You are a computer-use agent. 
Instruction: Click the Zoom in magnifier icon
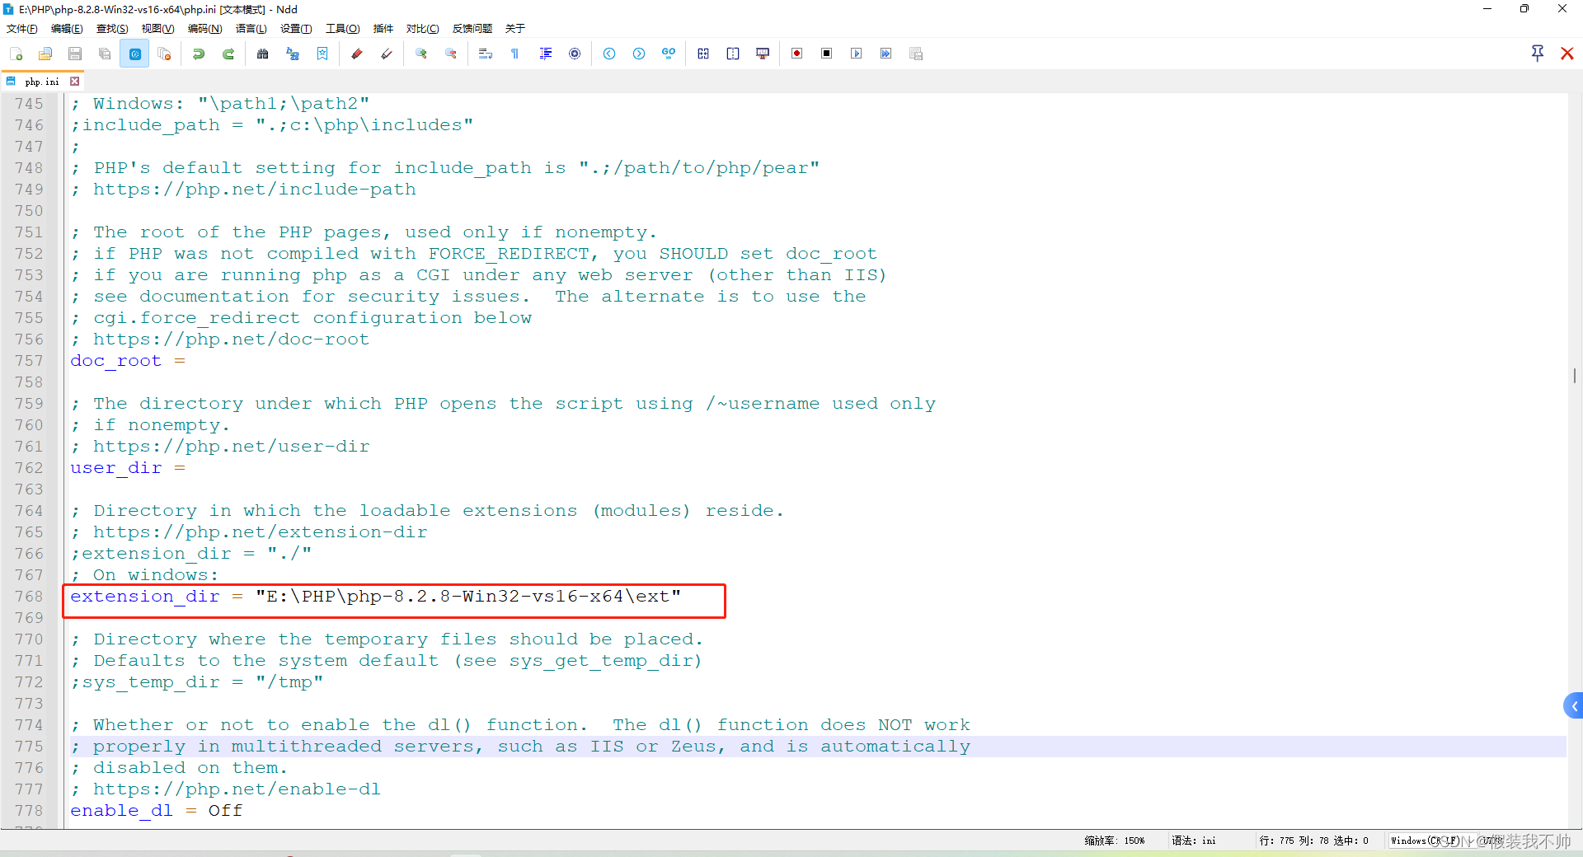click(x=421, y=54)
